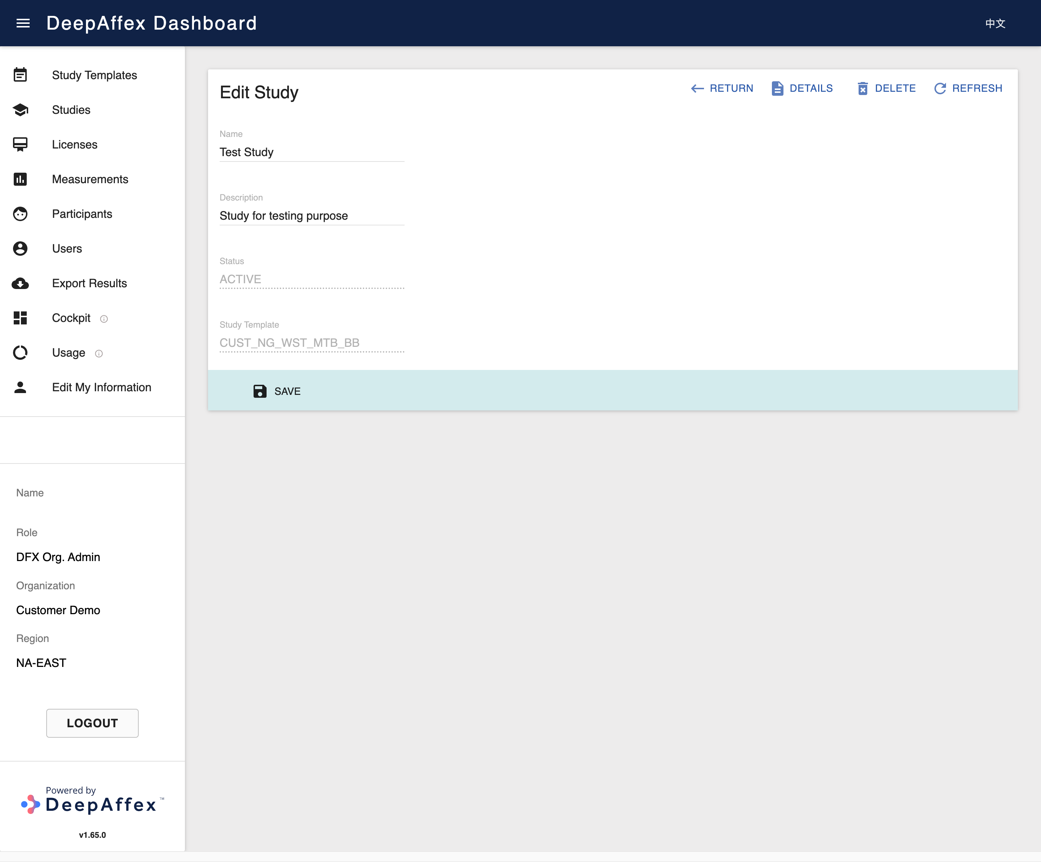1041x862 pixels.
Task: Click the Export Results cloud download icon
Action: coord(20,283)
